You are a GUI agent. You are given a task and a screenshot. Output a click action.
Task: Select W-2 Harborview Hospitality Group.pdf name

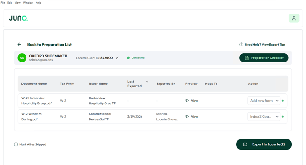(37, 101)
